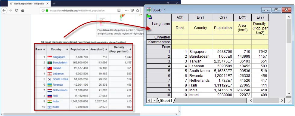Click the 3287240 area cell in Book1
The height and width of the screenshot is (116, 295).
point(243,90)
